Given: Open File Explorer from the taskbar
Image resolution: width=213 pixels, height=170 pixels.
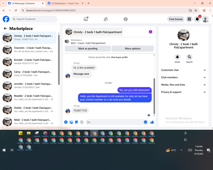Looking at the screenshot, I should pos(29,133).
